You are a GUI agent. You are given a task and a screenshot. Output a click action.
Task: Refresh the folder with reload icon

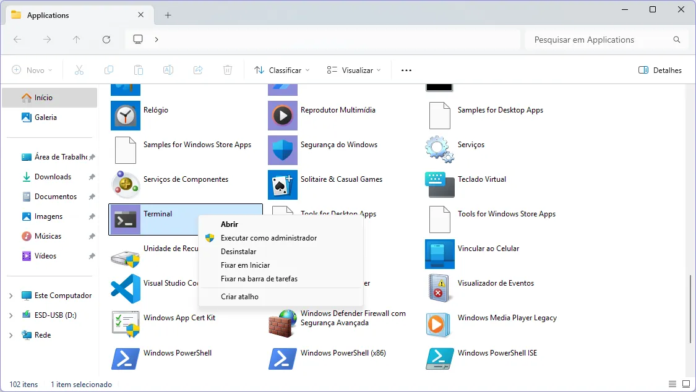106,40
